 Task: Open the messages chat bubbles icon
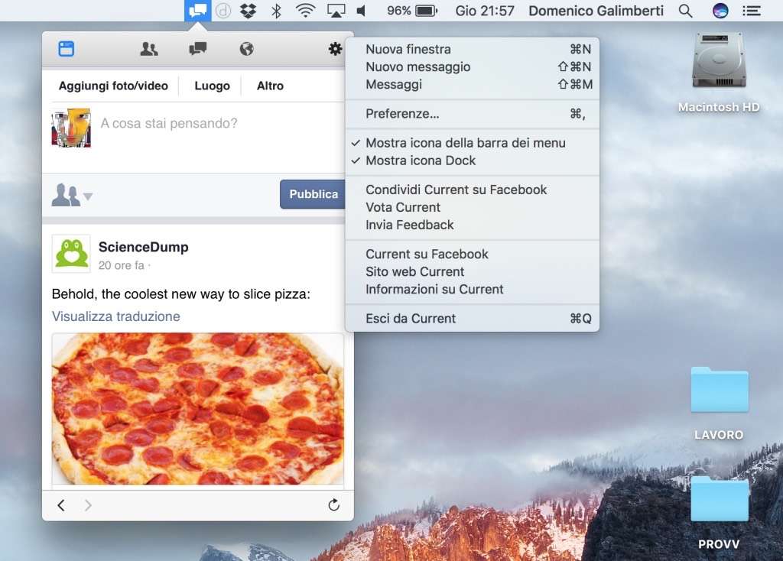click(x=197, y=49)
